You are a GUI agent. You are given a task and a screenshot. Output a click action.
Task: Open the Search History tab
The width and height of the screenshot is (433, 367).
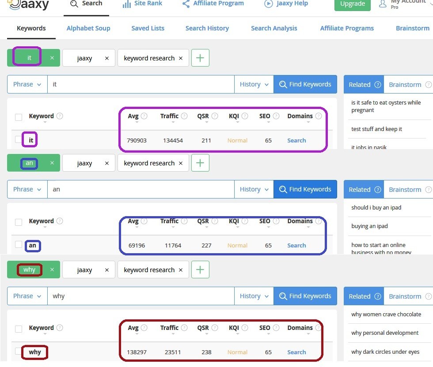pos(207,28)
